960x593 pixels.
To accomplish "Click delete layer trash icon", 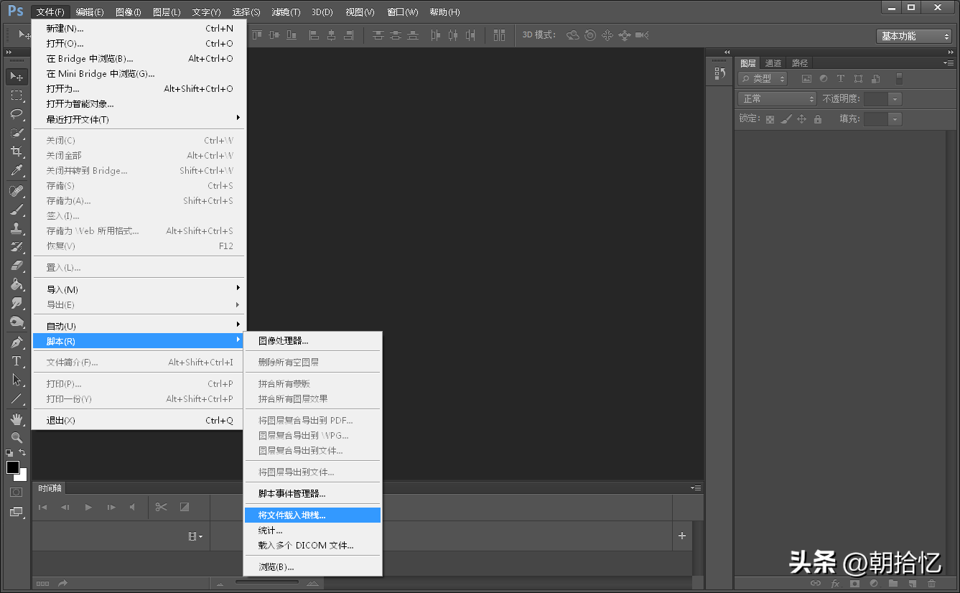I will point(931,584).
